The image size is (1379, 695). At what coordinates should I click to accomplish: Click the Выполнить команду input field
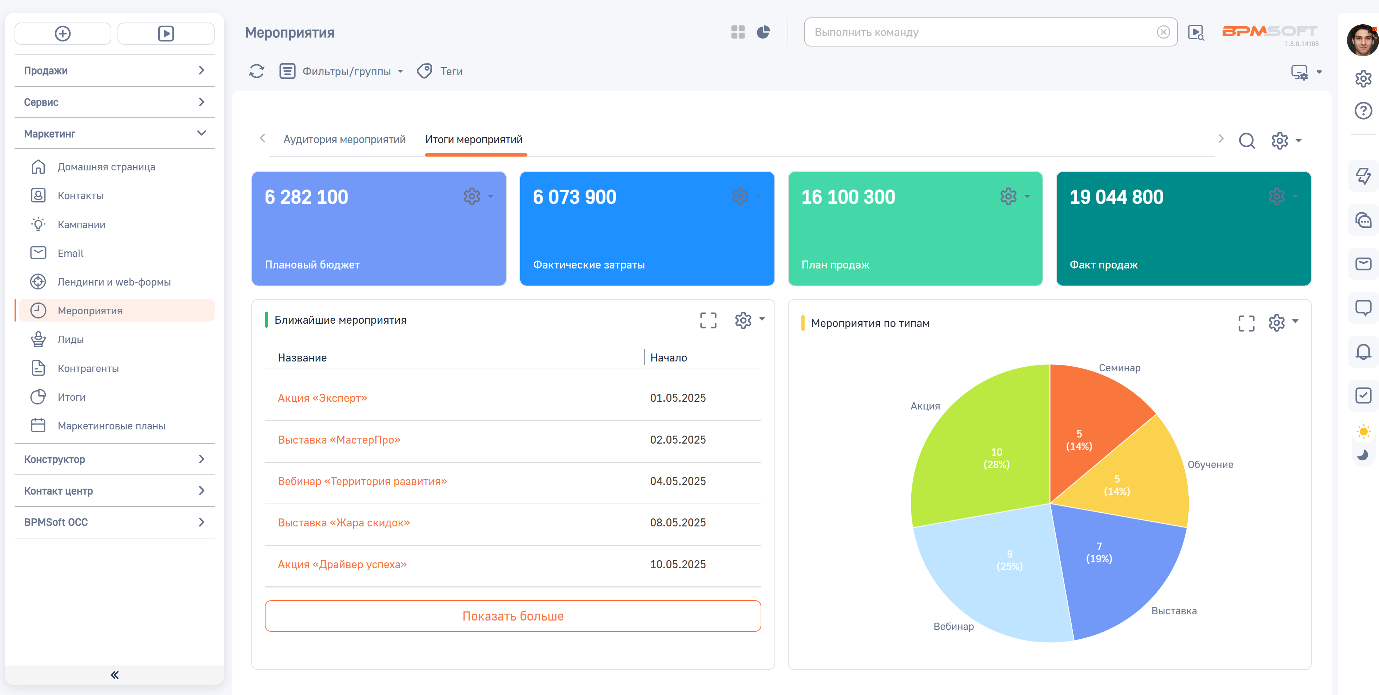pos(991,32)
